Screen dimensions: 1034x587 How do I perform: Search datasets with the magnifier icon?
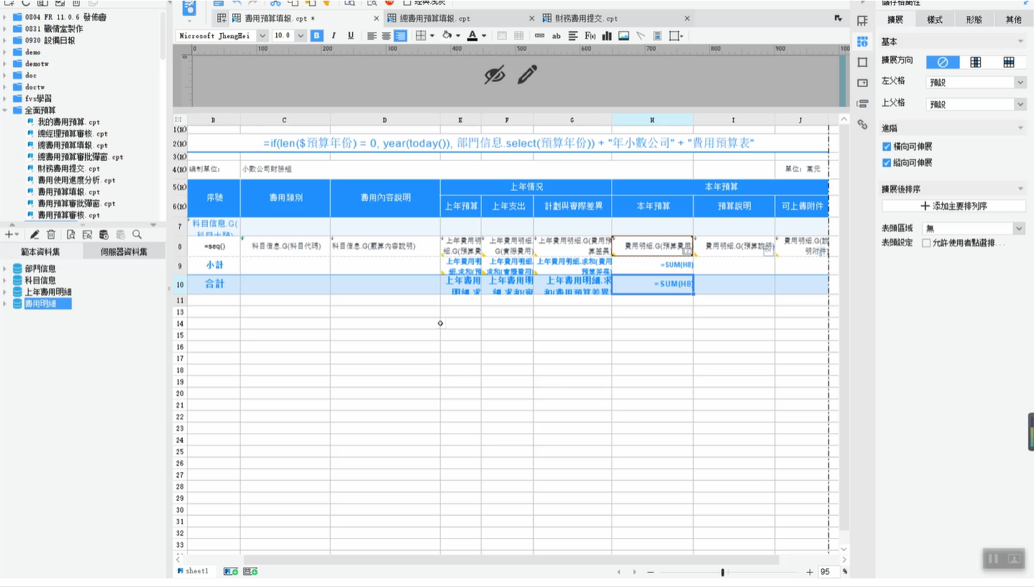coord(137,234)
